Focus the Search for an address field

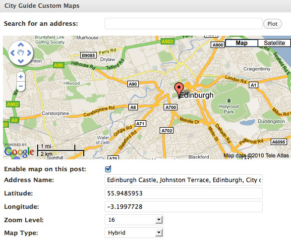183,24
